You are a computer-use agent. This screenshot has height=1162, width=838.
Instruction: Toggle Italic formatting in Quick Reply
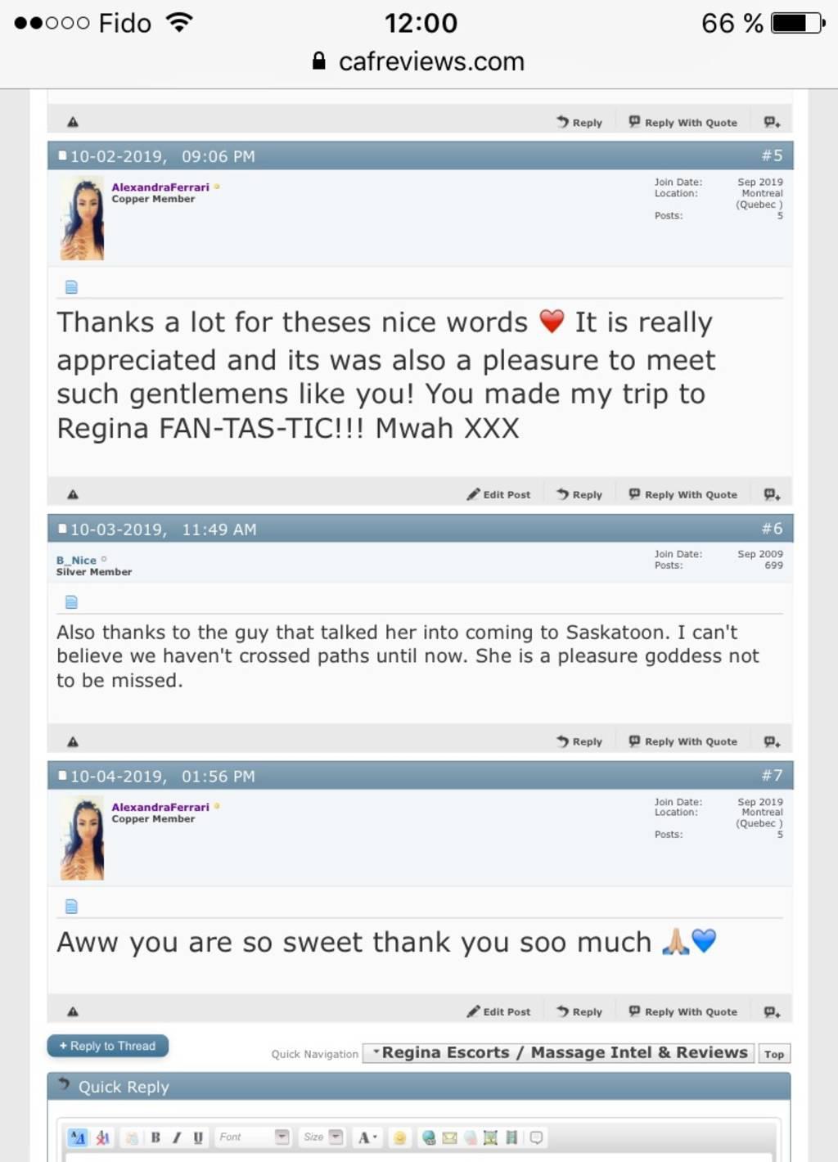point(177,1137)
